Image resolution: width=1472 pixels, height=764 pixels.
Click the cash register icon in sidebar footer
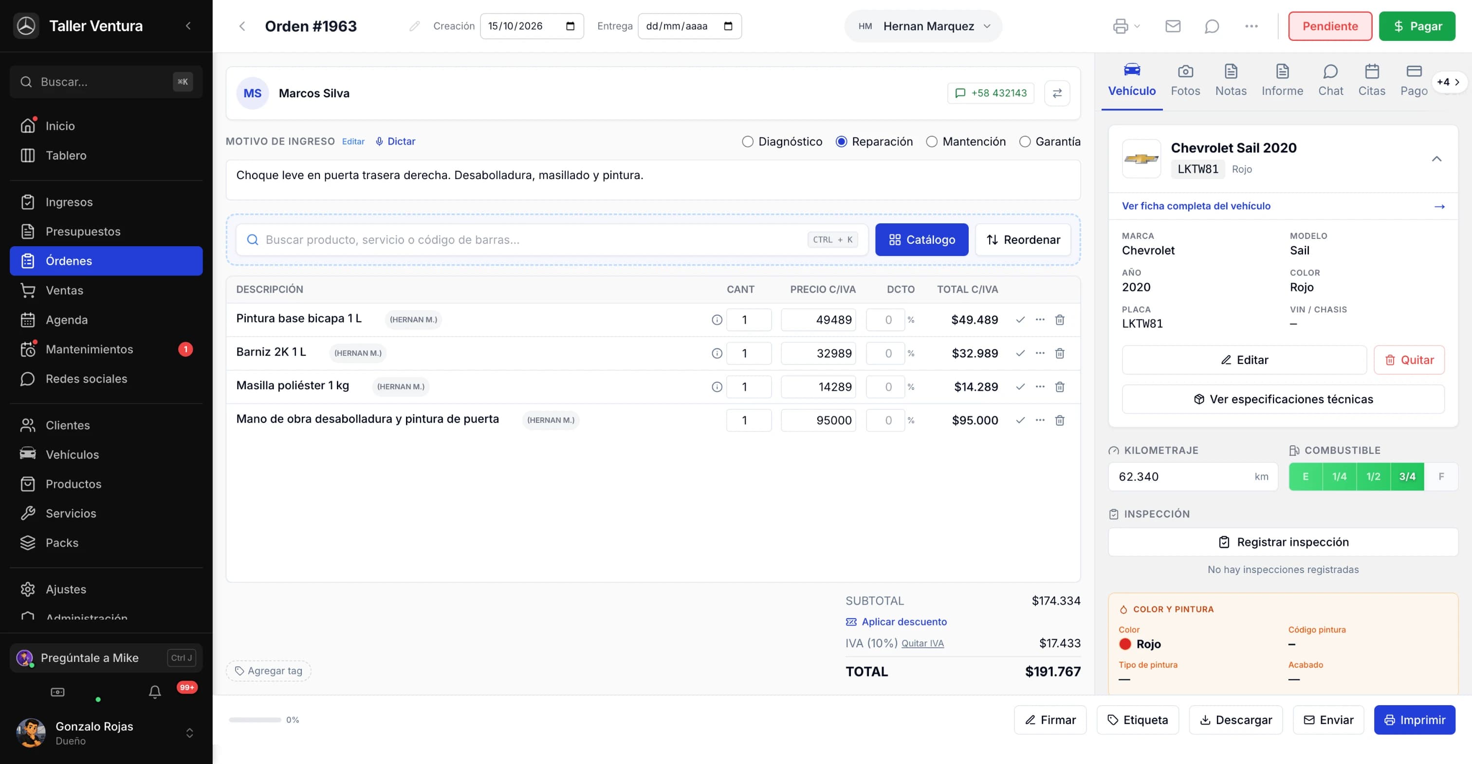(58, 692)
